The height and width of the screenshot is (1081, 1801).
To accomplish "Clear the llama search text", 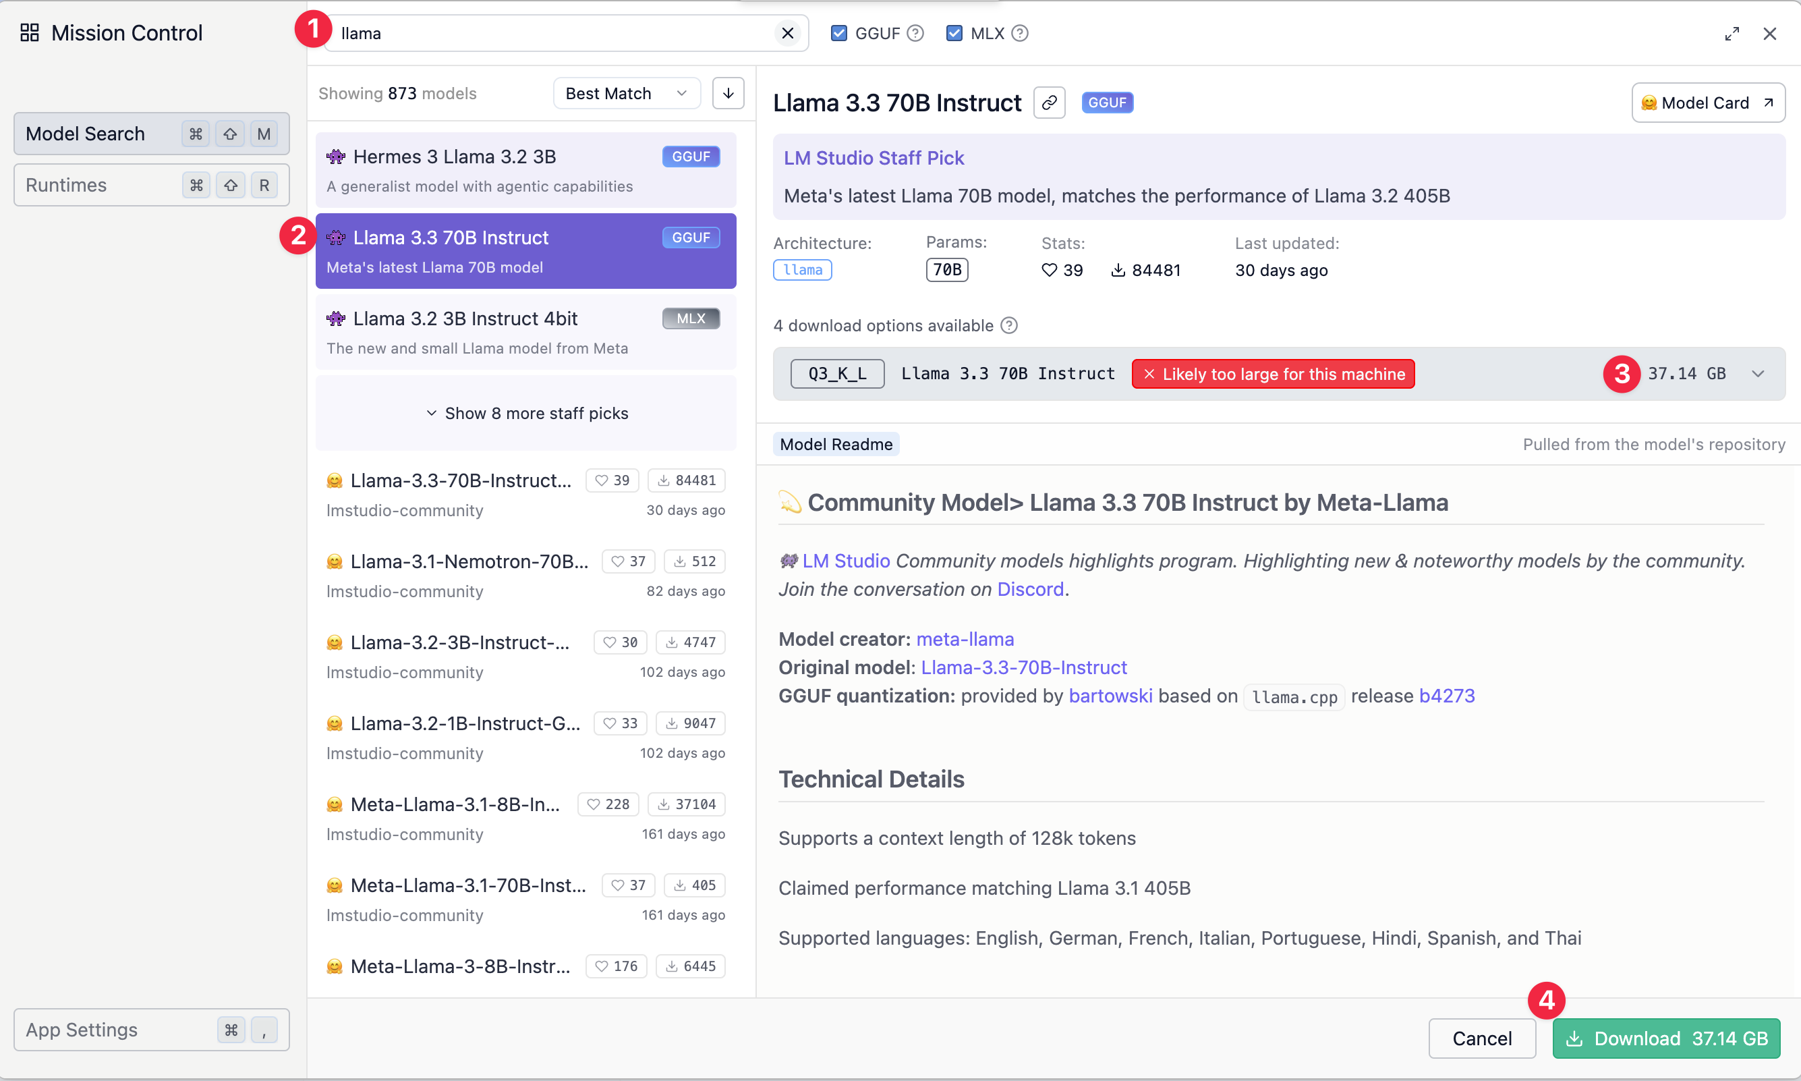I will pyautogui.click(x=787, y=34).
